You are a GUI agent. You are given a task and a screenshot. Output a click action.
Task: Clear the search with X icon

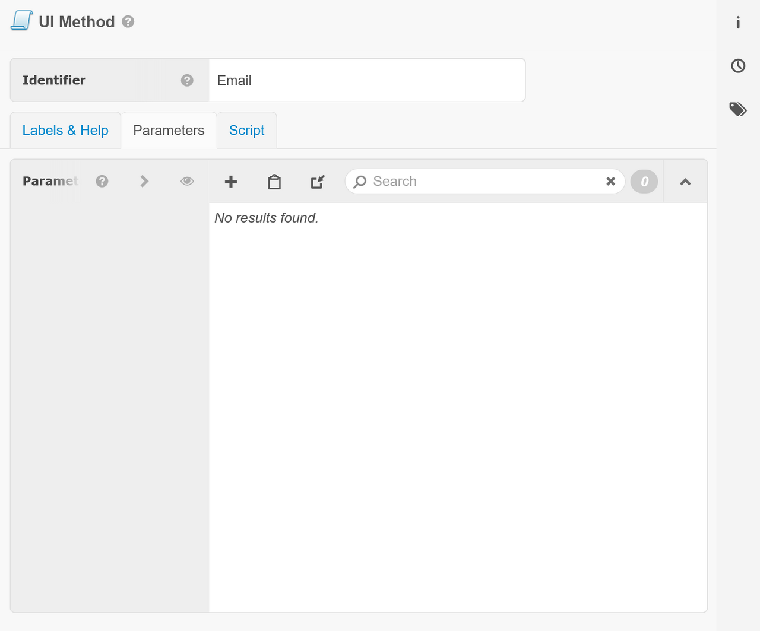pyautogui.click(x=610, y=182)
